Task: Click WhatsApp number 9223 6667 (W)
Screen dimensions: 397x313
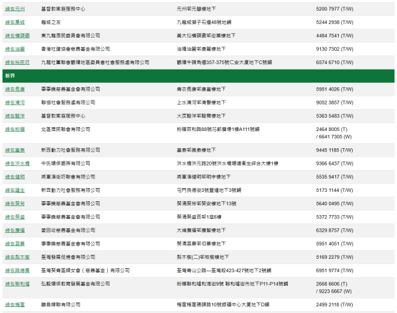Action: pyautogui.click(x=335, y=291)
